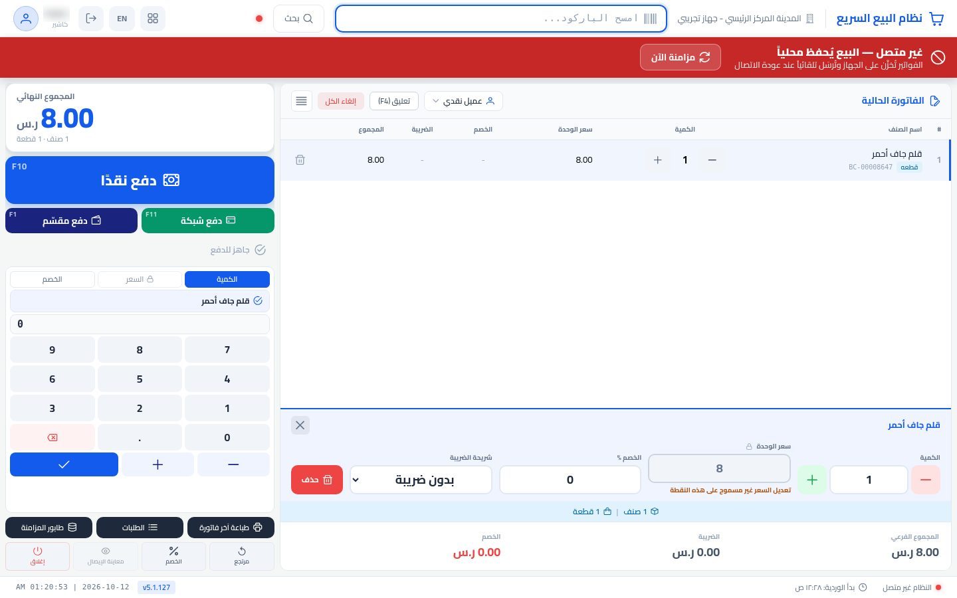
Task: Click the تعليق (F4) hold button
Action: (x=394, y=101)
